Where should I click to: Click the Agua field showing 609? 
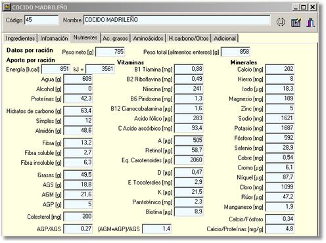[x=78, y=79]
